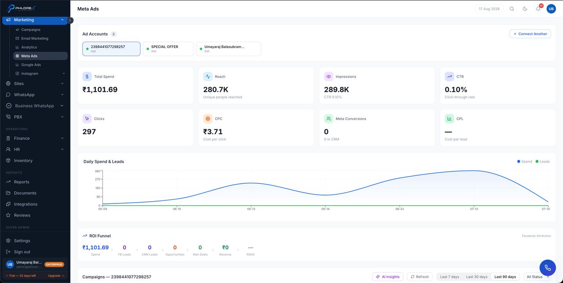The image size is (563, 283).
Task: Select the Last 7 days tab
Action: pyautogui.click(x=450, y=277)
